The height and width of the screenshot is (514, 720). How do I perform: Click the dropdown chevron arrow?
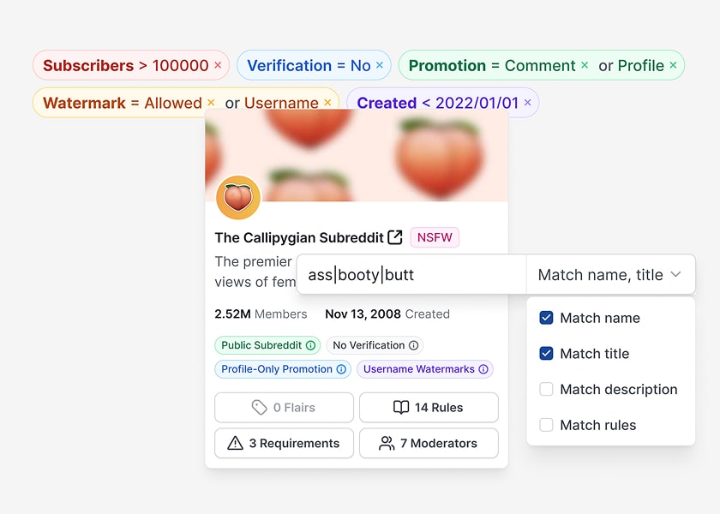click(x=675, y=274)
